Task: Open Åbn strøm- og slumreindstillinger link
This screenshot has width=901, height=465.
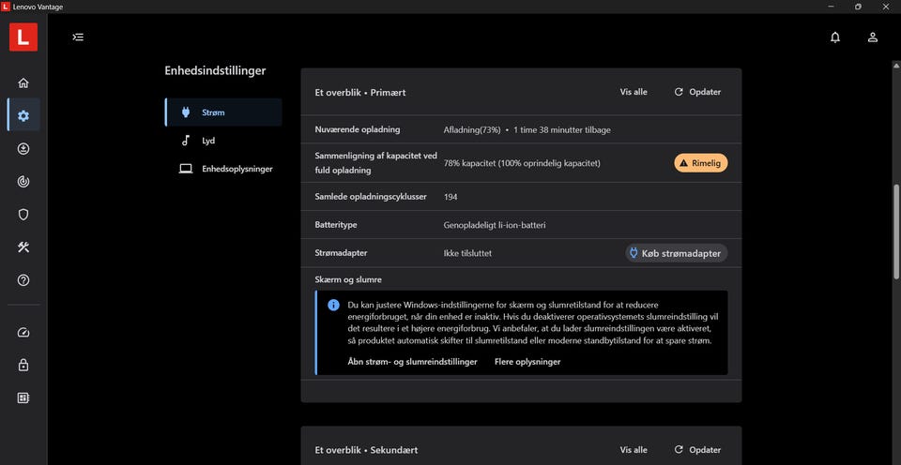Action: 413,362
